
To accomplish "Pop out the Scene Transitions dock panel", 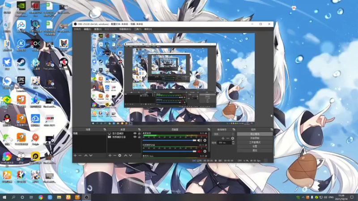I will tap(234, 130).
